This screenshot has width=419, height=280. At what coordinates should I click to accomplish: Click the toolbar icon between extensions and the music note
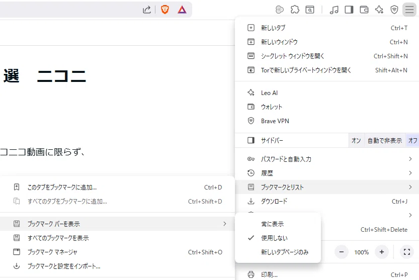(x=310, y=10)
